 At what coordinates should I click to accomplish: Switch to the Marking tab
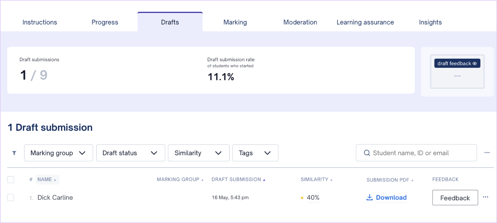point(235,22)
